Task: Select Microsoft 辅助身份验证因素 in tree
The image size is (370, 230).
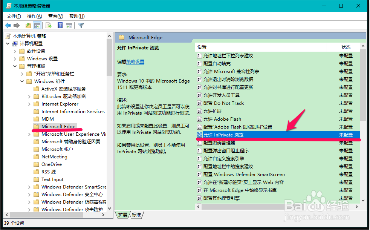Action: coord(71,142)
